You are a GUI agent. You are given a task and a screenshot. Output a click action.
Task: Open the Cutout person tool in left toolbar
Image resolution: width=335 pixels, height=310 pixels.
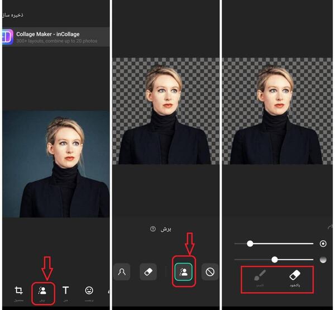tap(42, 293)
